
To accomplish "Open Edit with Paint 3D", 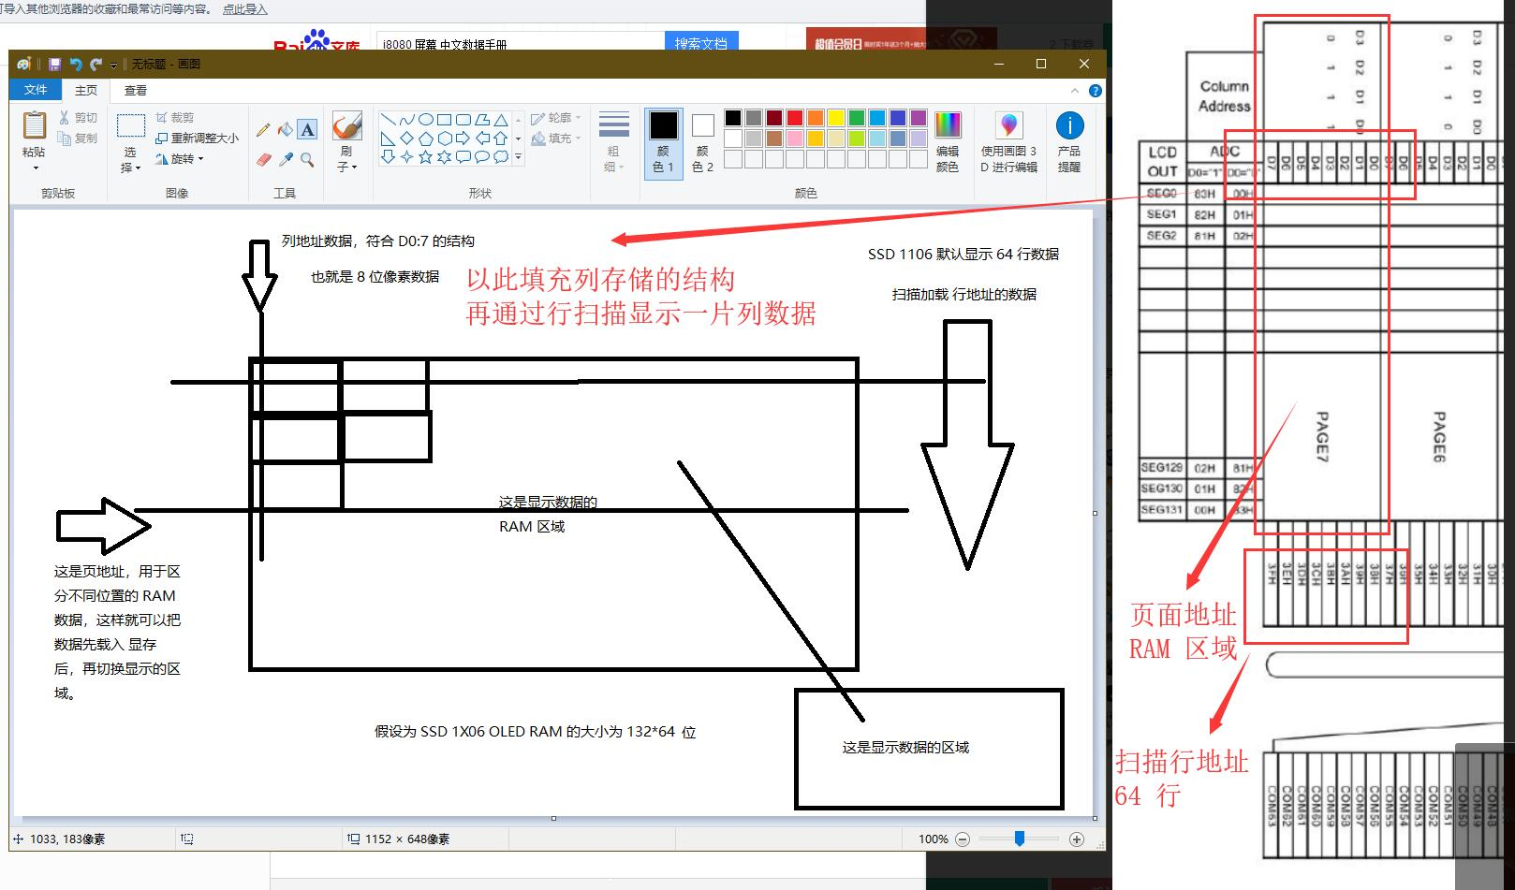I will [1008, 141].
